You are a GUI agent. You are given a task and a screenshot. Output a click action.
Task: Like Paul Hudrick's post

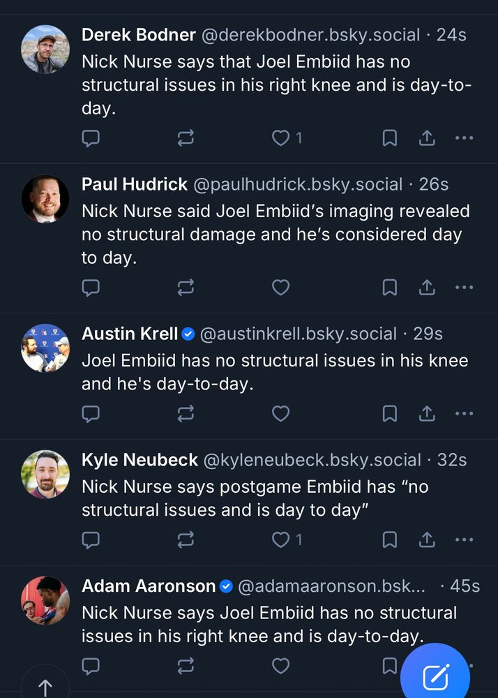(x=280, y=287)
